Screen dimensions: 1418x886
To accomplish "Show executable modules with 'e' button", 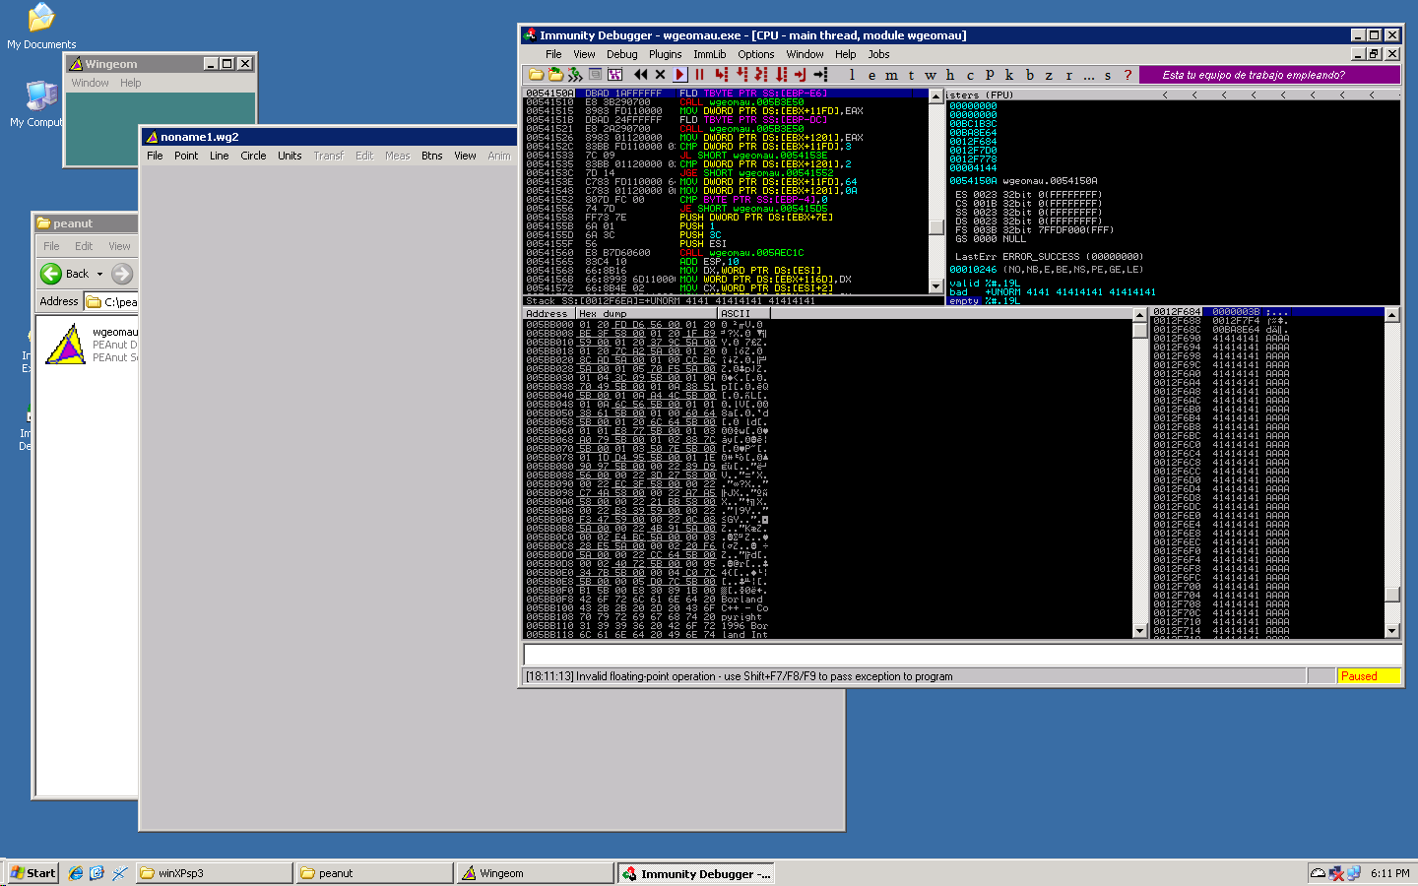I will coord(871,75).
